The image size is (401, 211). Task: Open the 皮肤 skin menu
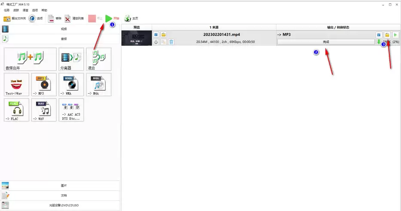[16, 10]
